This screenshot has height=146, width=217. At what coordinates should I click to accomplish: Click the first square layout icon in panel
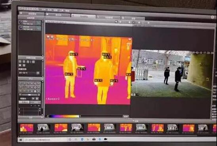point(20,62)
